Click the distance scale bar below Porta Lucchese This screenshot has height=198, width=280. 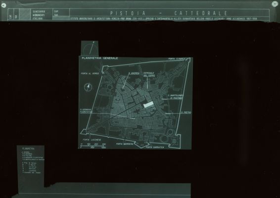pyautogui.click(x=93, y=146)
